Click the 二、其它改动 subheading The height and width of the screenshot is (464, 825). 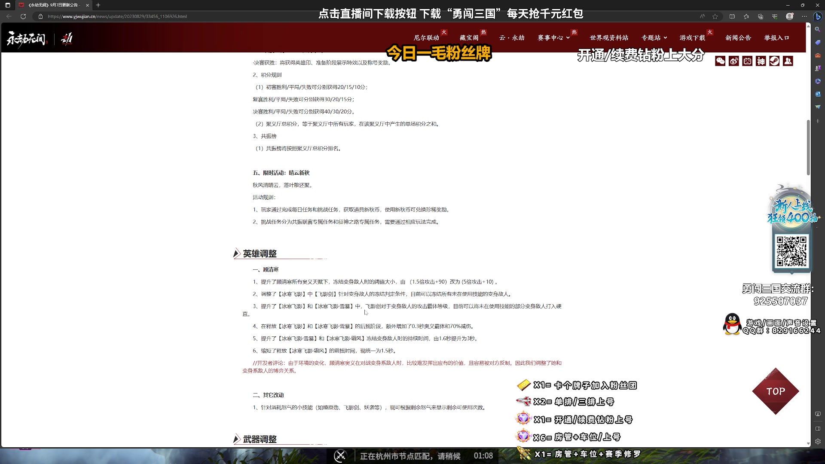click(268, 395)
